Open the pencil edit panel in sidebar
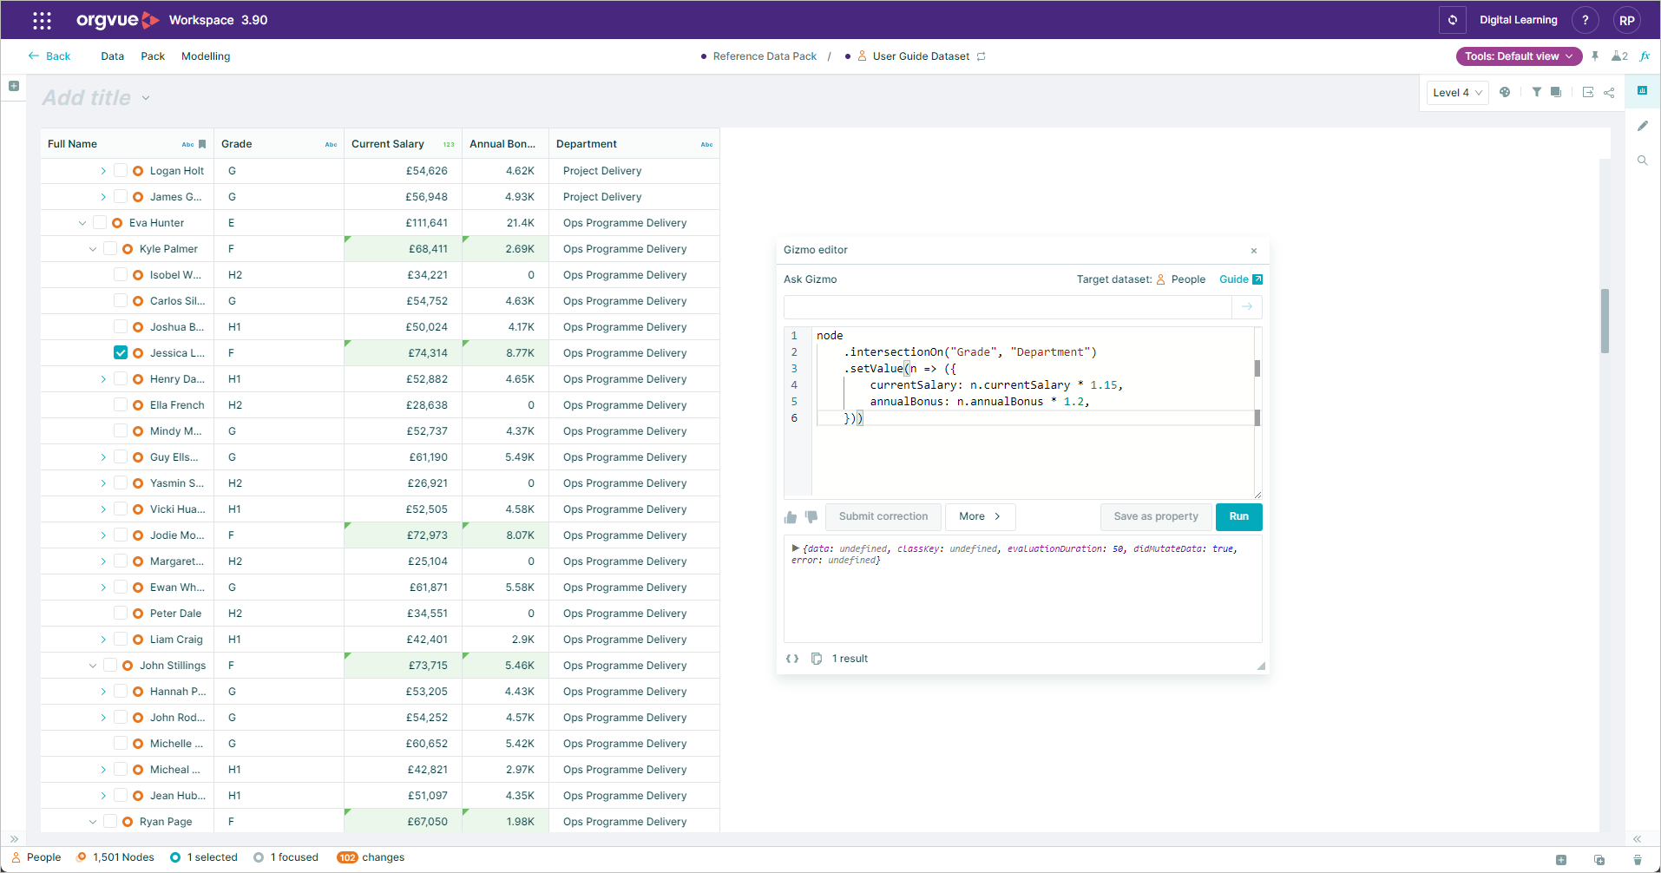The width and height of the screenshot is (1661, 873). tap(1642, 126)
